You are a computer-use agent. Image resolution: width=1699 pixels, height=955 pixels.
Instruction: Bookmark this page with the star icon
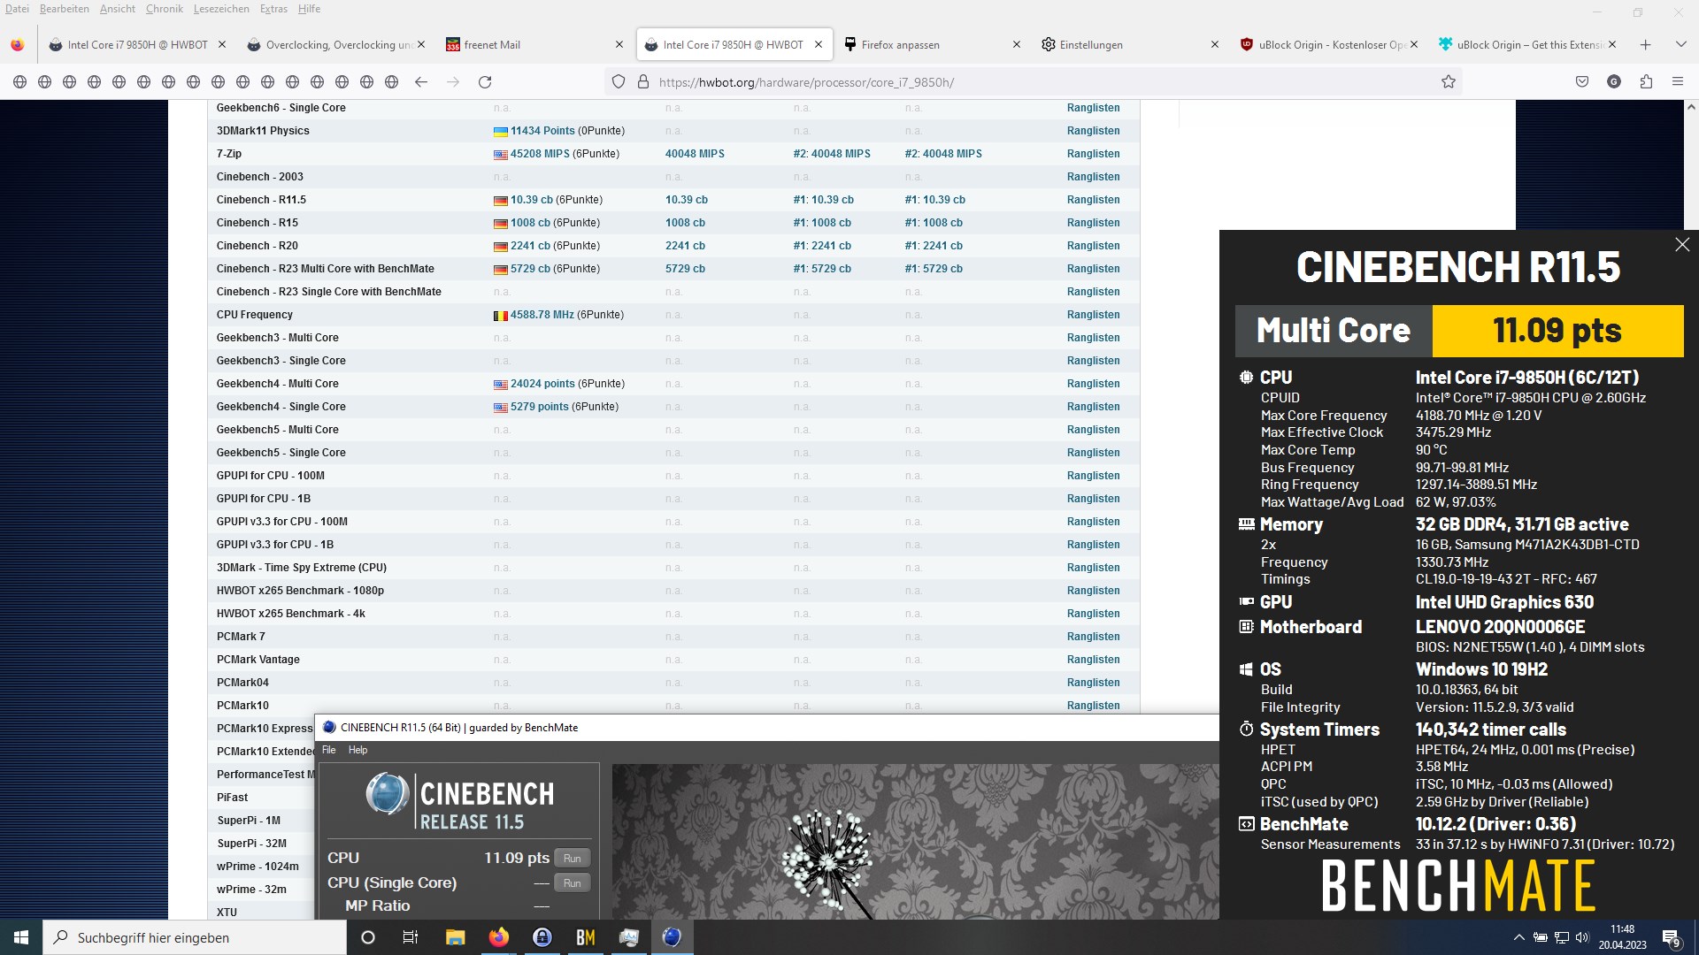(1449, 82)
